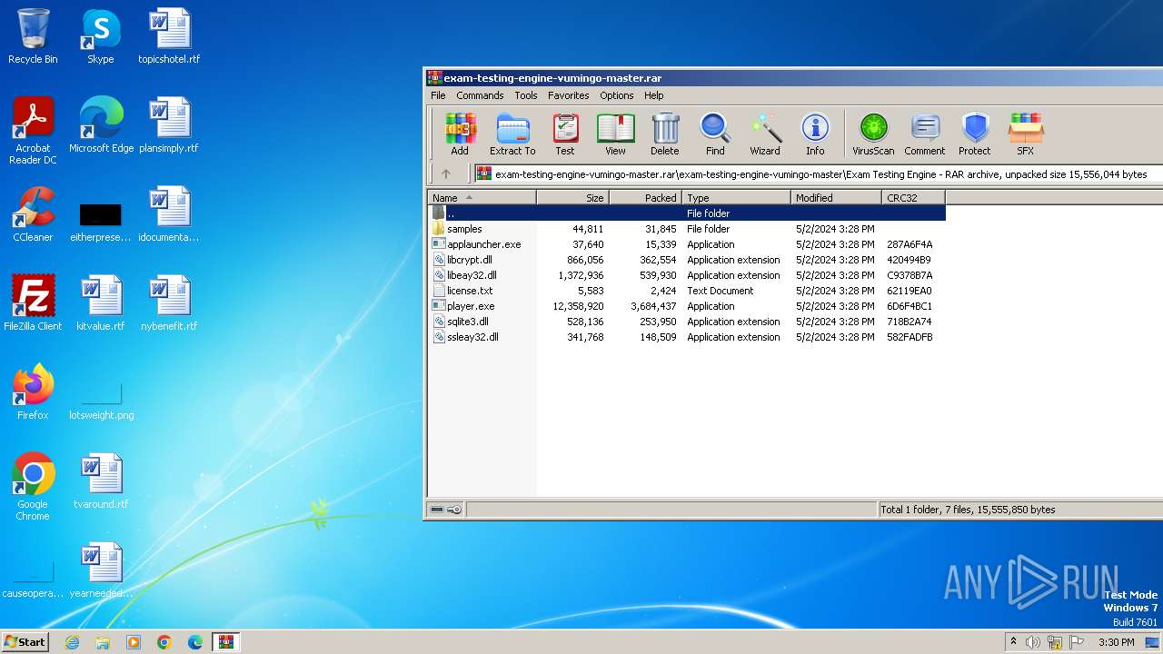Open the Commands menu
Image resolution: width=1163 pixels, height=654 pixels.
[x=480, y=95]
